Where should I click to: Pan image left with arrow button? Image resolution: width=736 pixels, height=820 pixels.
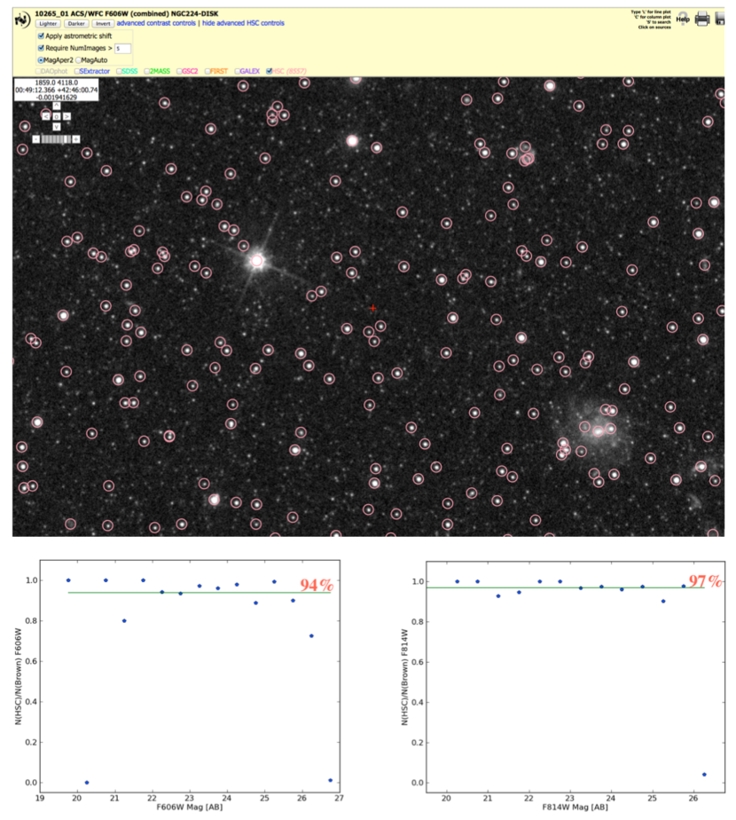click(x=45, y=116)
